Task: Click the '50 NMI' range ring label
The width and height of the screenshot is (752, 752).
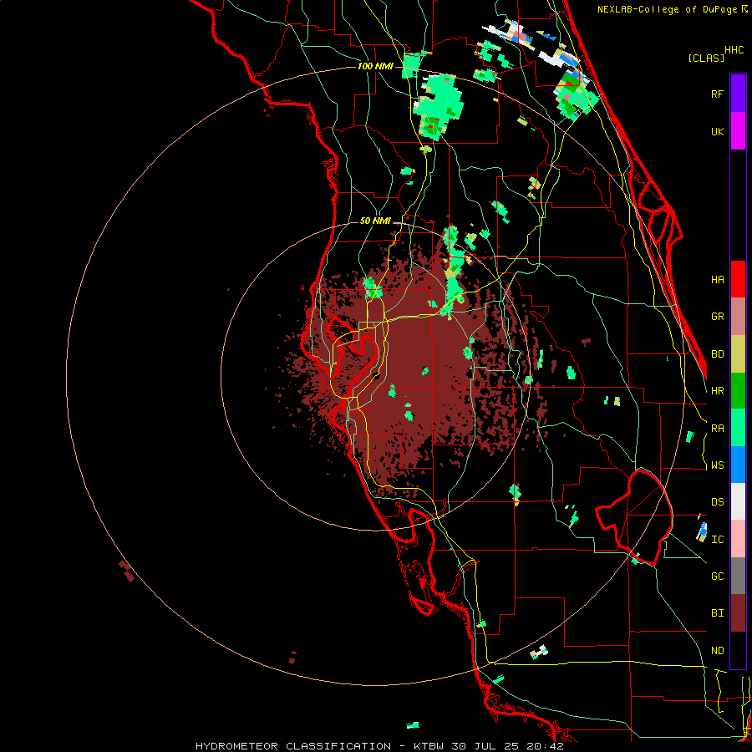Action: point(375,221)
